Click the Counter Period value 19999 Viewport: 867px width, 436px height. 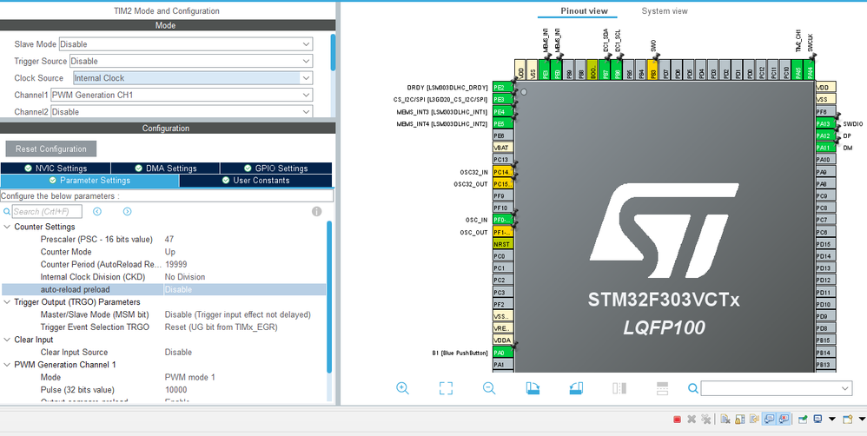[x=175, y=264]
